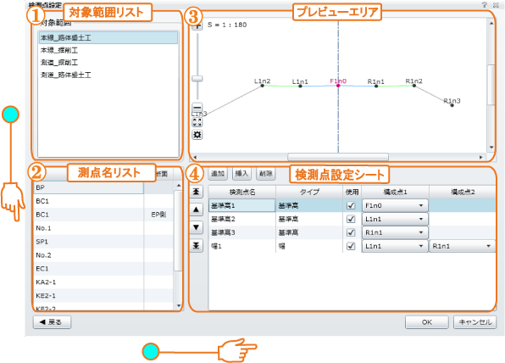Image resolution: width=505 pixels, height=363 pixels.
Task: Click the 基準高2 name cell
Action: click(241, 219)
